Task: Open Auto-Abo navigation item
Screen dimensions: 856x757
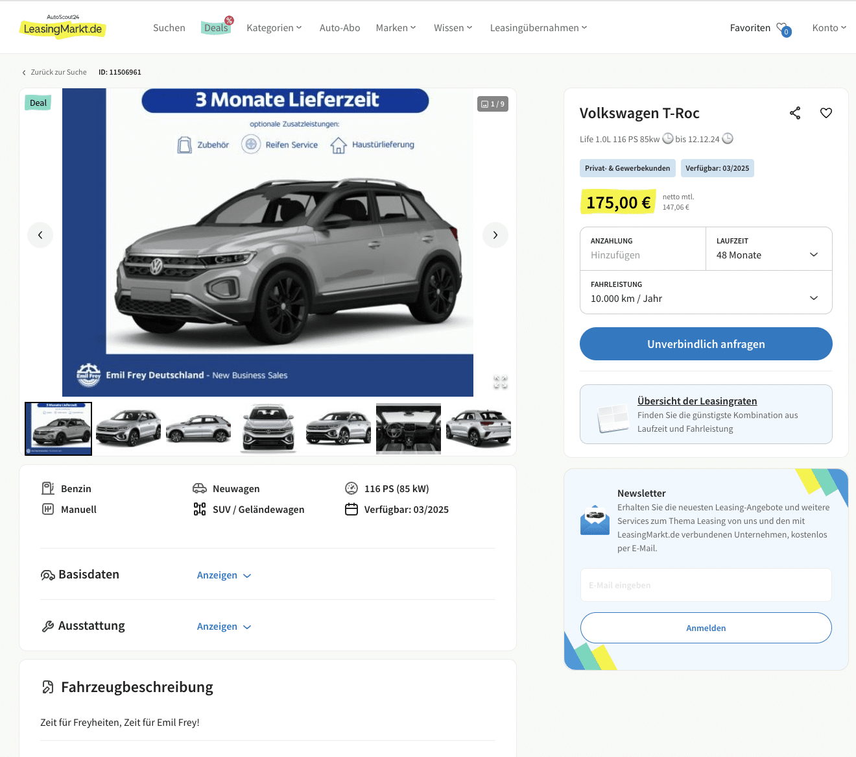Action: 340,28
